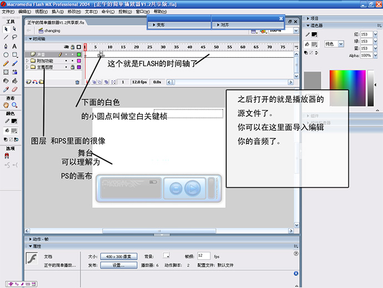Screen dimensions: 383x288
Task: Open the 修改(M) menu
Action: [74, 12]
